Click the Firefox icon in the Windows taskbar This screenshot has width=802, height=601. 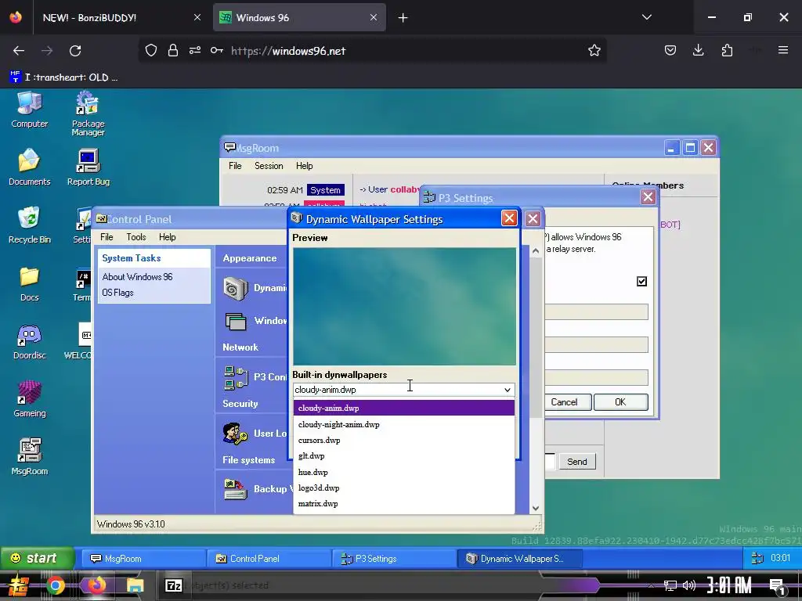point(96,585)
